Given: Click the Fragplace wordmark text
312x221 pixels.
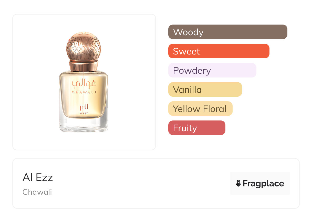Looking at the screenshot, I should (263, 183).
